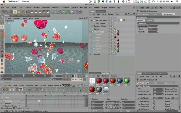The height and width of the screenshot is (113, 181).
Task: Click the Timeline magnifier zoom icon
Action: [x=72, y=85]
